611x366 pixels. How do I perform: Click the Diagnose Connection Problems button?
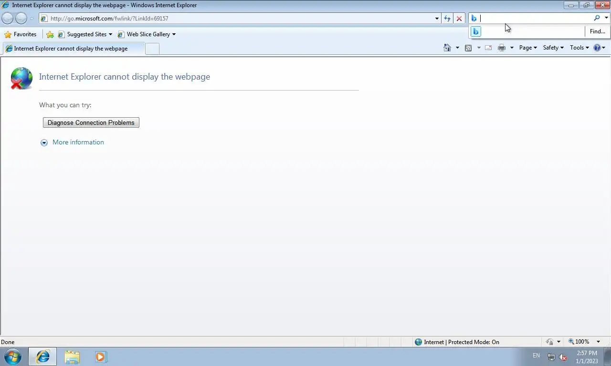(x=91, y=122)
